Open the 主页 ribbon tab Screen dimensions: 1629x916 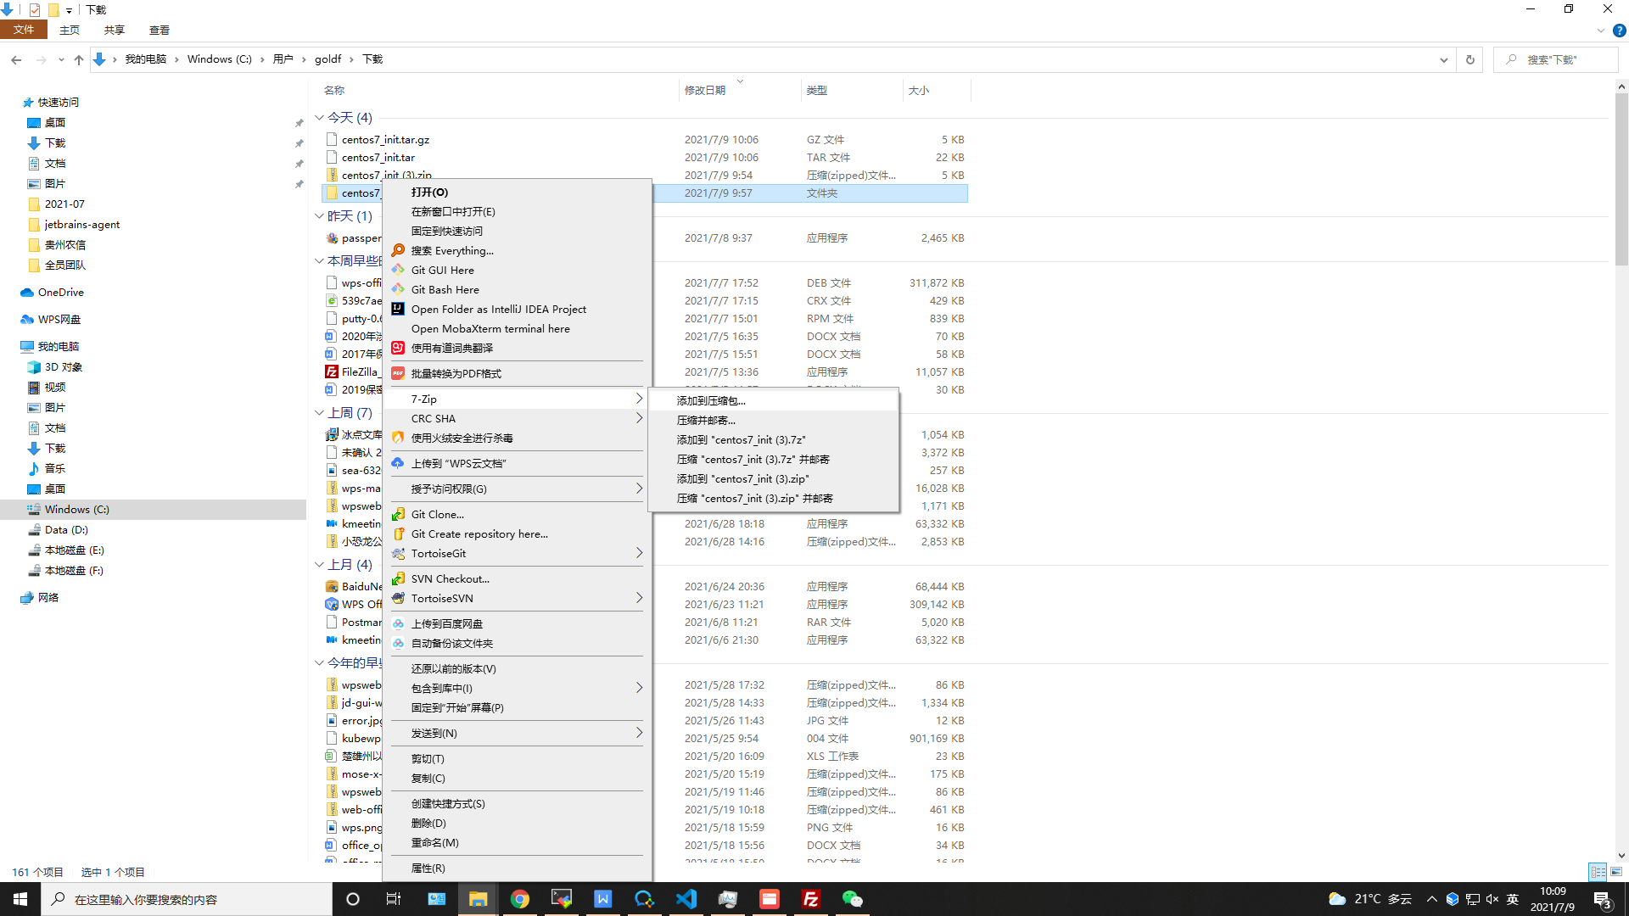click(70, 30)
